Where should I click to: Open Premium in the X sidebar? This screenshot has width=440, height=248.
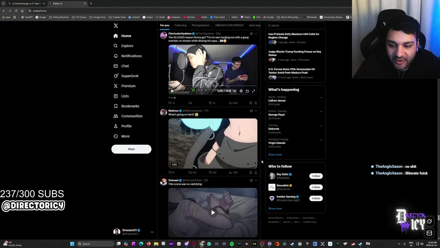tap(124, 86)
